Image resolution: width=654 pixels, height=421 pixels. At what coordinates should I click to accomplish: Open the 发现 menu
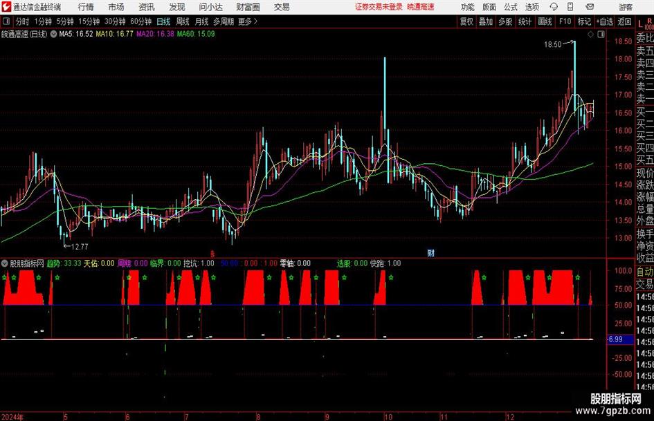pos(177,7)
